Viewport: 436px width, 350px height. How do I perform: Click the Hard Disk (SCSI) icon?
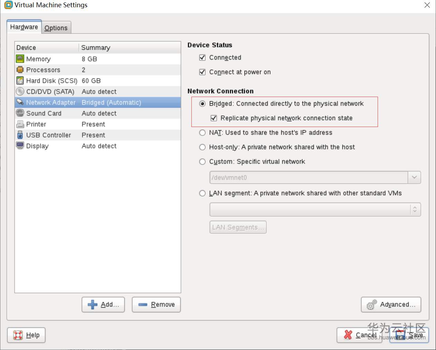pos(20,81)
